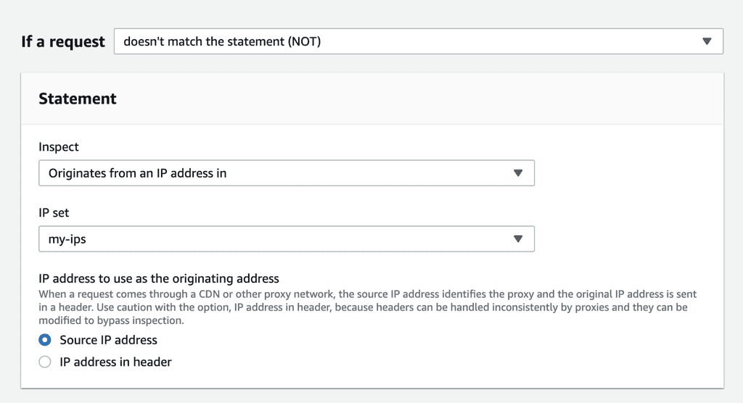Click "Originates from an IP address in" text
The width and height of the screenshot is (743, 403).
click(x=137, y=173)
